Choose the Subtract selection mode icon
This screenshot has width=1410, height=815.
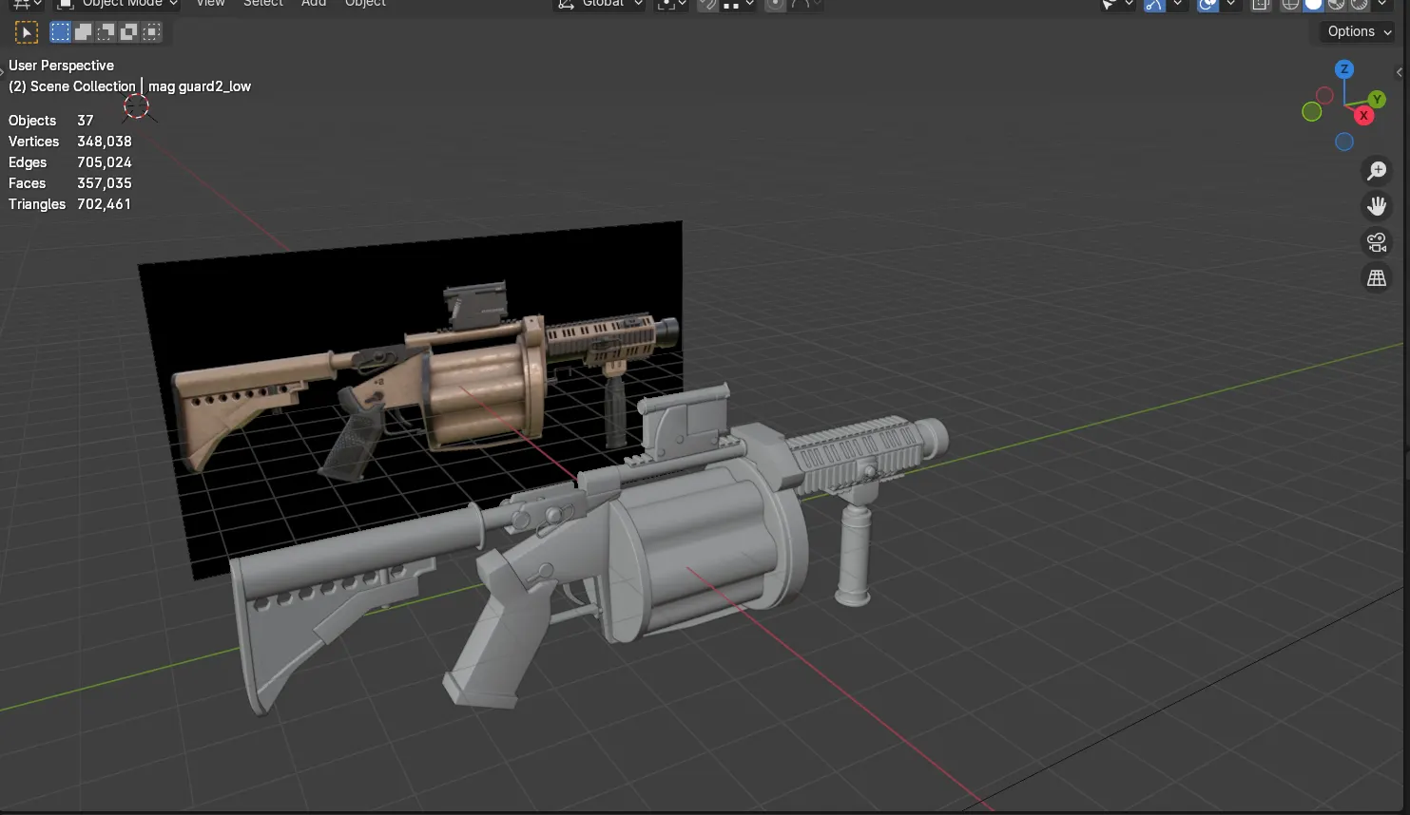[106, 33]
